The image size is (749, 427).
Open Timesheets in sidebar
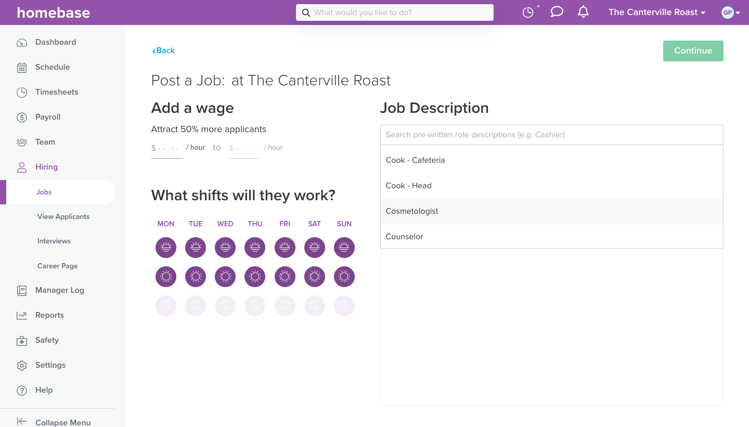pyautogui.click(x=57, y=92)
